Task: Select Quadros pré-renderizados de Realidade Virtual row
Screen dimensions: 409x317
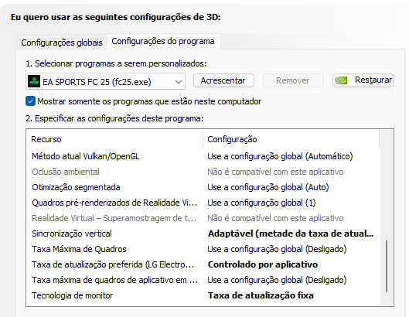Action: coord(203,203)
